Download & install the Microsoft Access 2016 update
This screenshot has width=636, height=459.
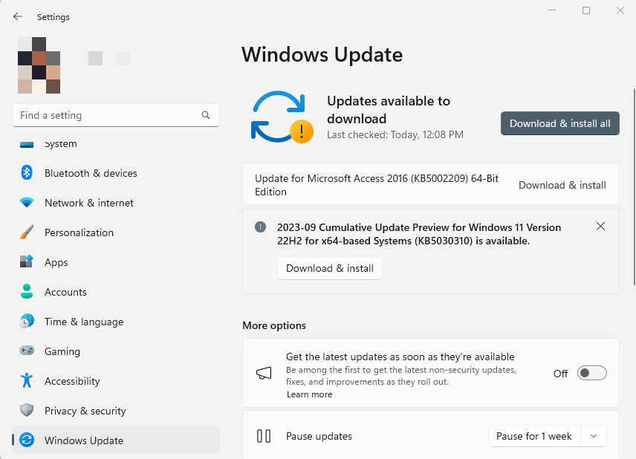[562, 185]
